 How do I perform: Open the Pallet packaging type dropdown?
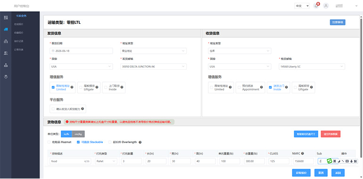[x=106, y=161]
